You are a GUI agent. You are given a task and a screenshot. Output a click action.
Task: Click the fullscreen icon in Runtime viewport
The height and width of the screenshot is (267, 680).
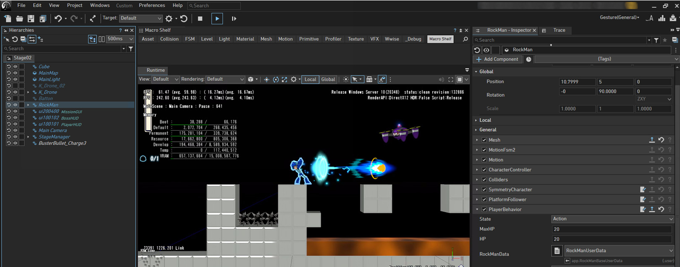(450, 80)
